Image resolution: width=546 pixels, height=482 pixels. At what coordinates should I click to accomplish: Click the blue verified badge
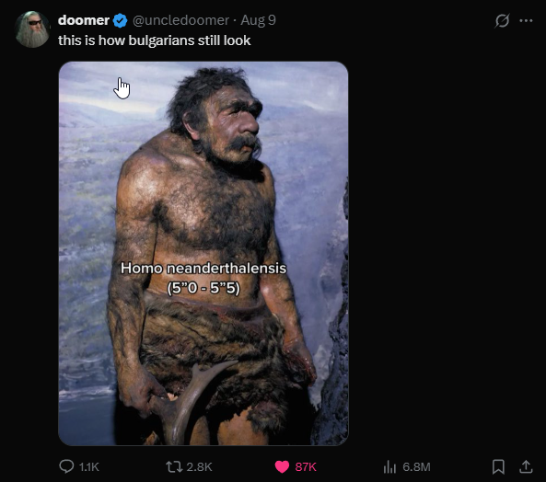click(120, 20)
